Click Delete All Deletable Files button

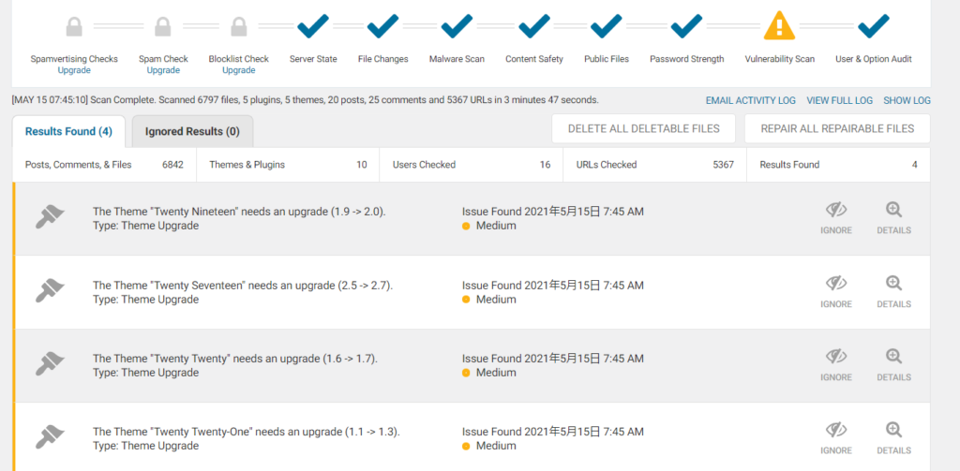point(643,128)
